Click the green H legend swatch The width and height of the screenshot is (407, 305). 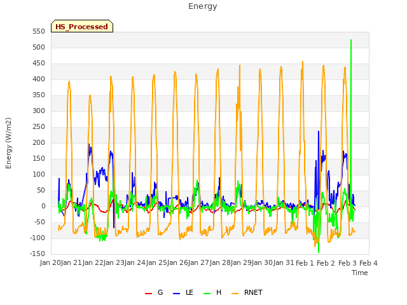pos(207,294)
